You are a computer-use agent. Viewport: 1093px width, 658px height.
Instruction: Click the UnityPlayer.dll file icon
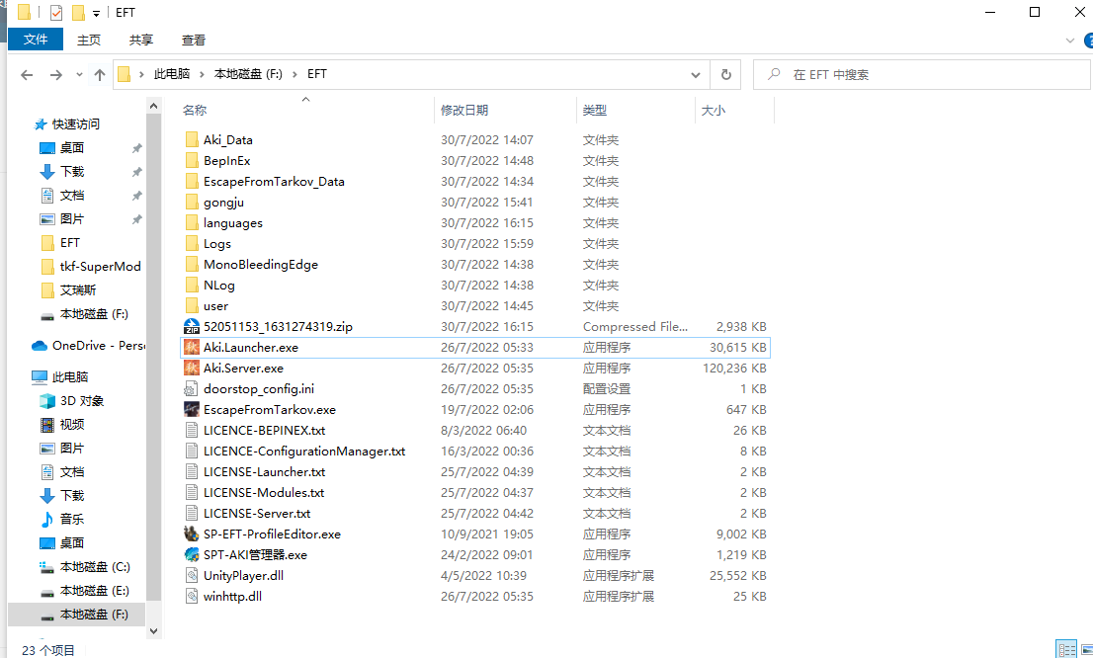tap(192, 576)
